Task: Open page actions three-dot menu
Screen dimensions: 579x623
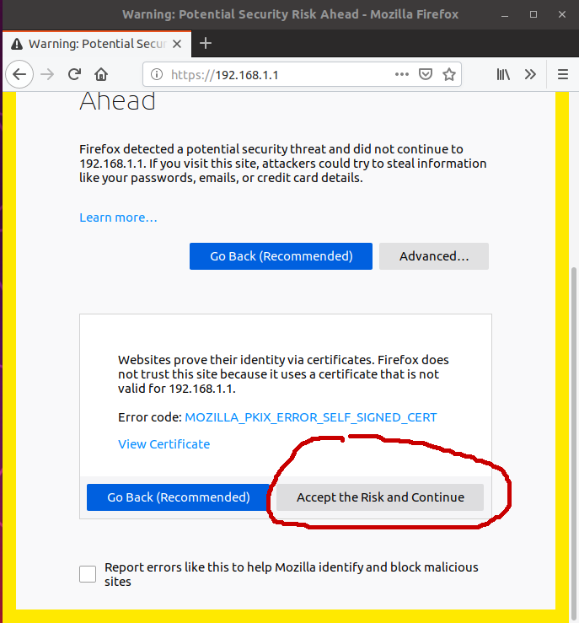Action: [402, 74]
